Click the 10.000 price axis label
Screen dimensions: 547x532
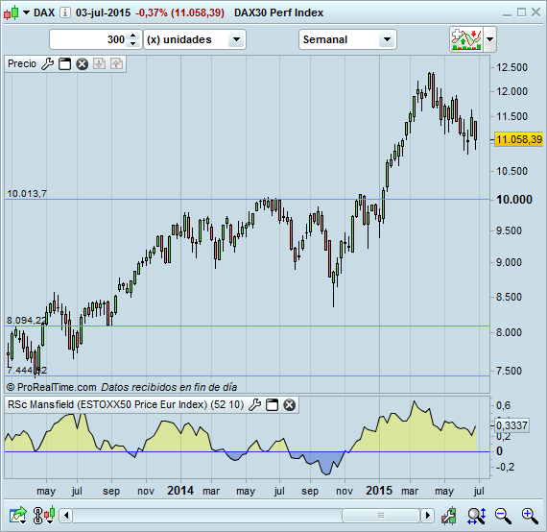(514, 200)
